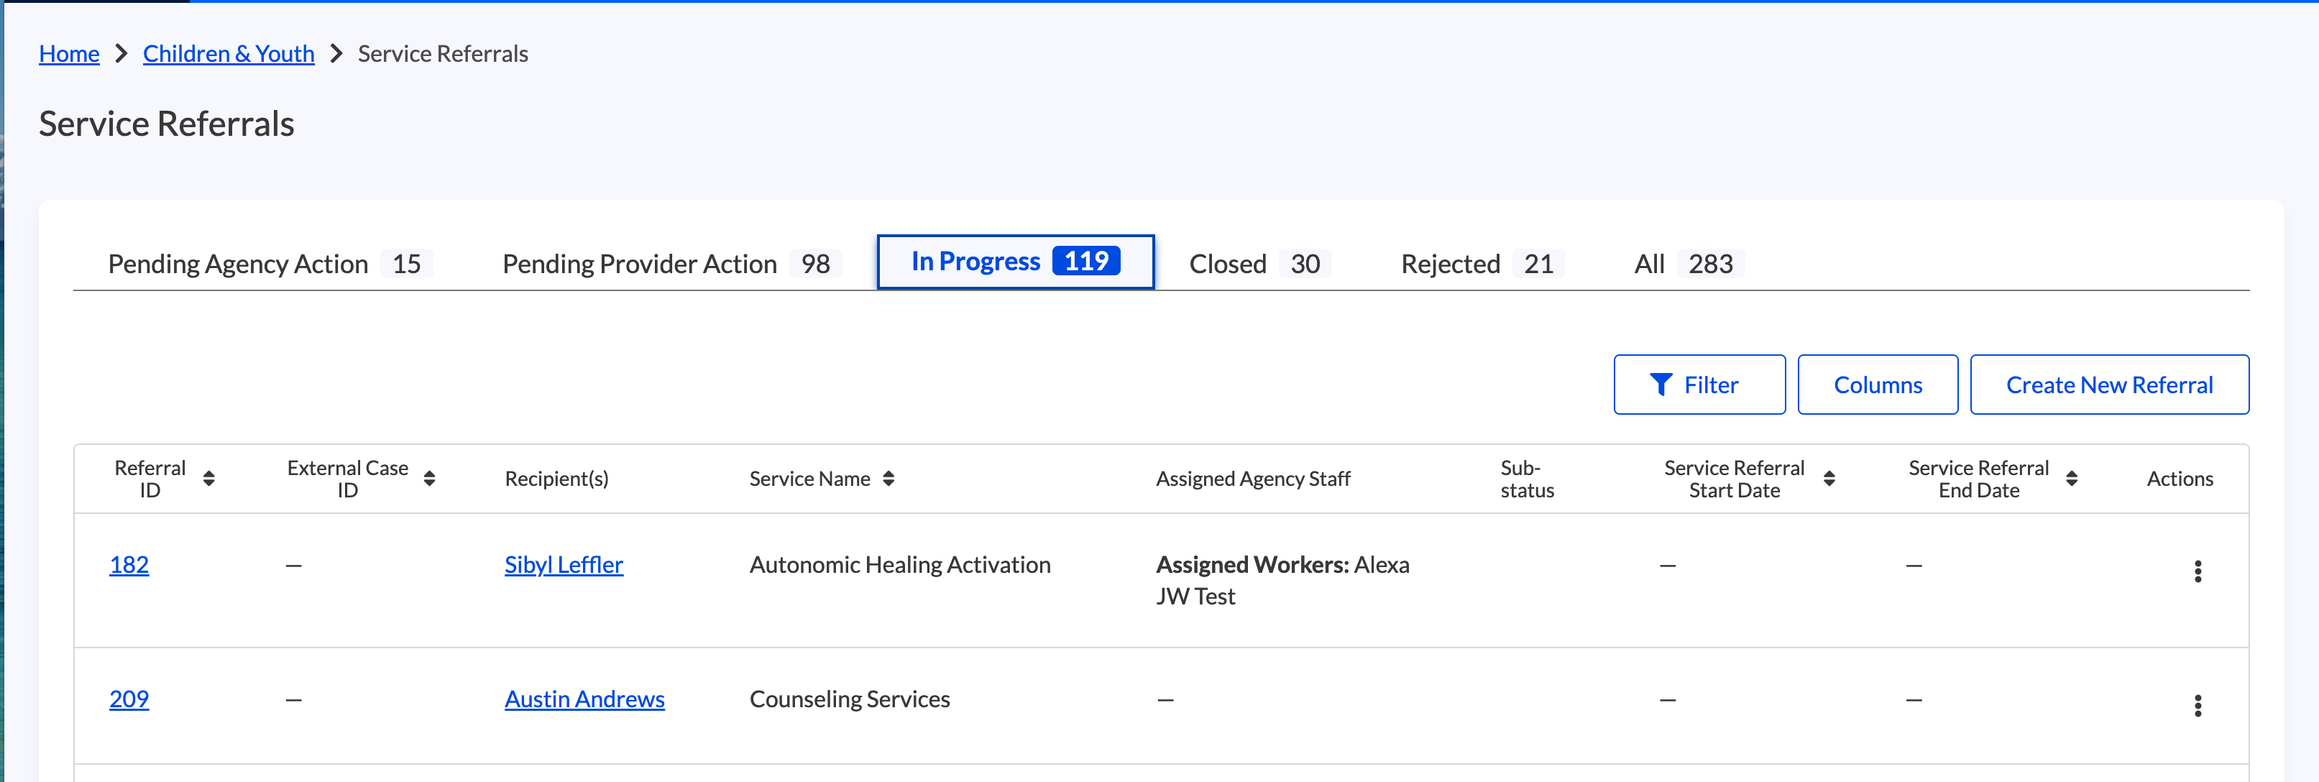Go to Children & Youth breadcrumb
The width and height of the screenshot is (2319, 782).
[229, 54]
